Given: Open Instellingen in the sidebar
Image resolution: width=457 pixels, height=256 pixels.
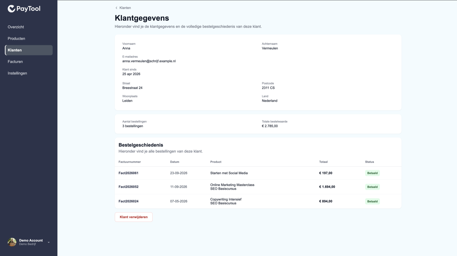Looking at the screenshot, I should [17, 73].
